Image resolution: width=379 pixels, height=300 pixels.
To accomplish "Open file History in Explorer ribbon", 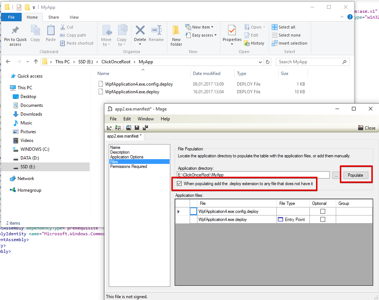I will (x=254, y=43).
